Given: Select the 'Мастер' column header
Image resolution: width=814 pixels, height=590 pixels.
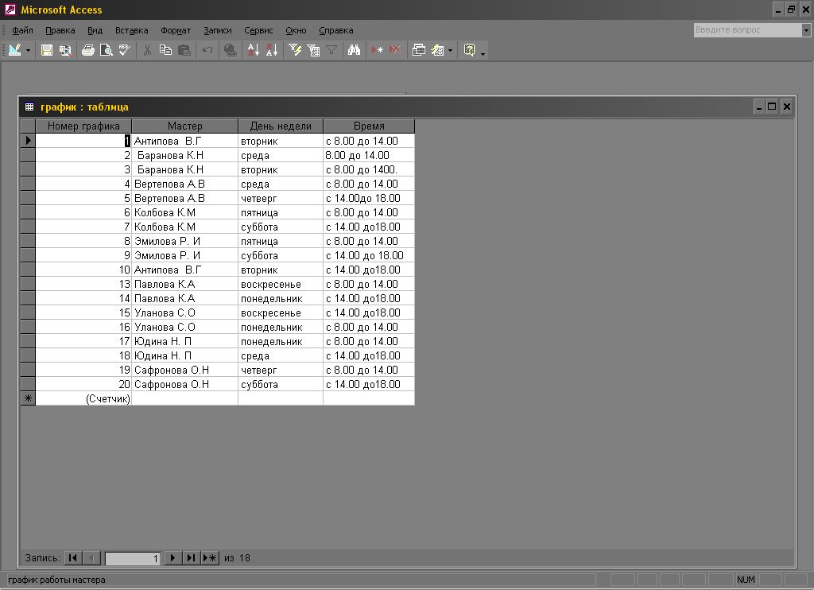Looking at the screenshot, I should (184, 126).
